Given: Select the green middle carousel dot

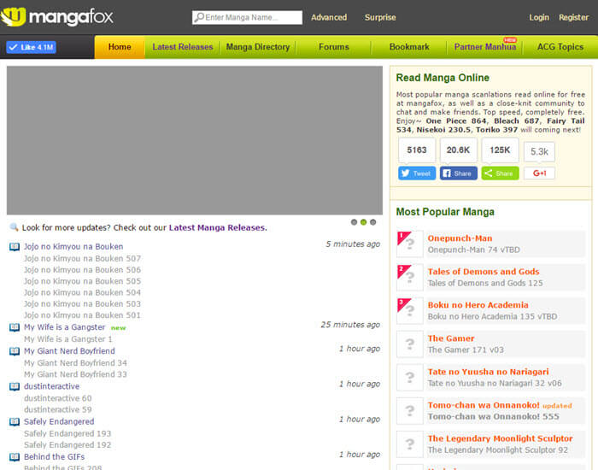Looking at the screenshot, I should [363, 222].
